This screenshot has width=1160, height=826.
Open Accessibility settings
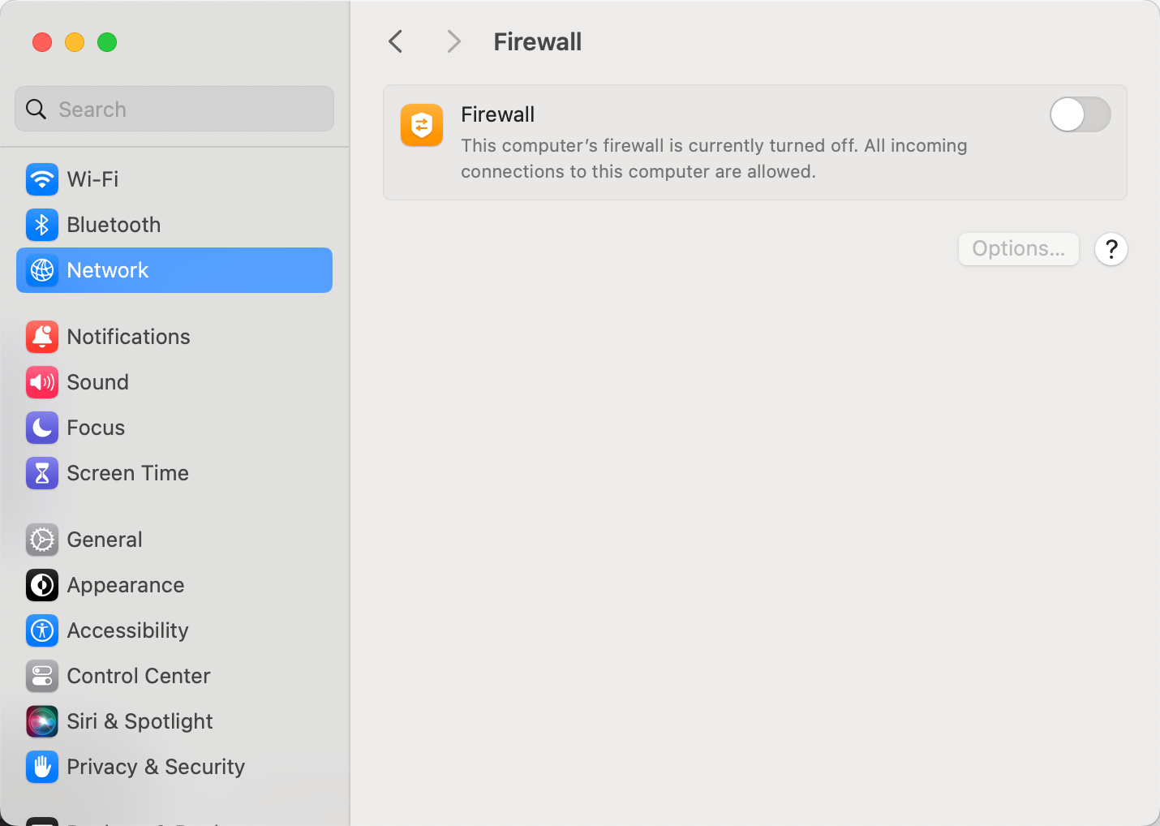(127, 630)
